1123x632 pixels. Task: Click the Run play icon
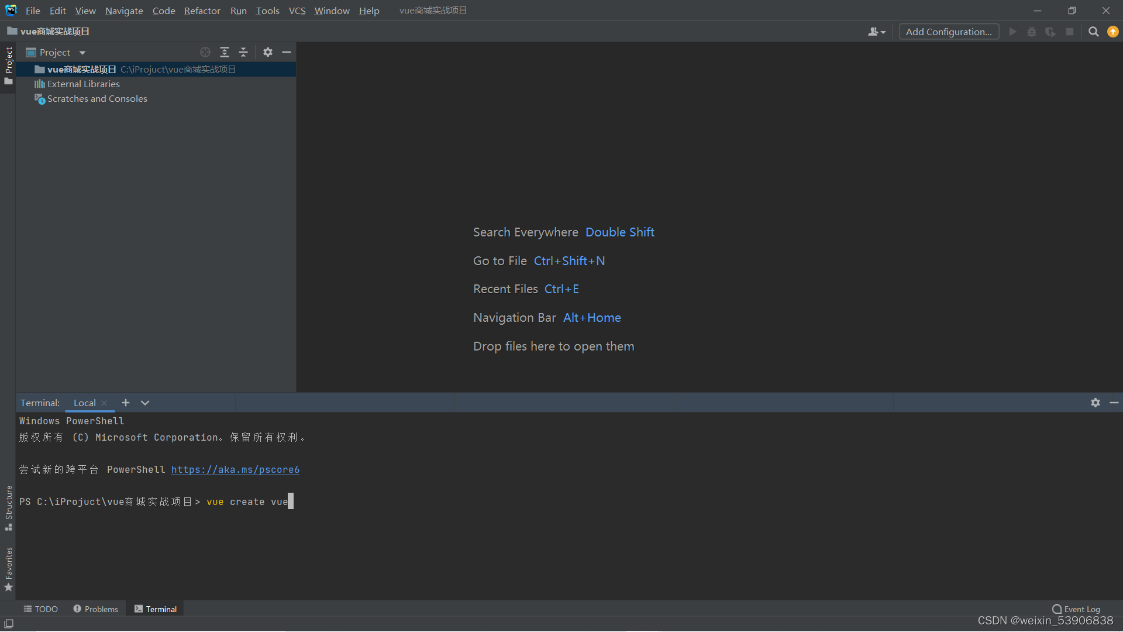point(1012,32)
